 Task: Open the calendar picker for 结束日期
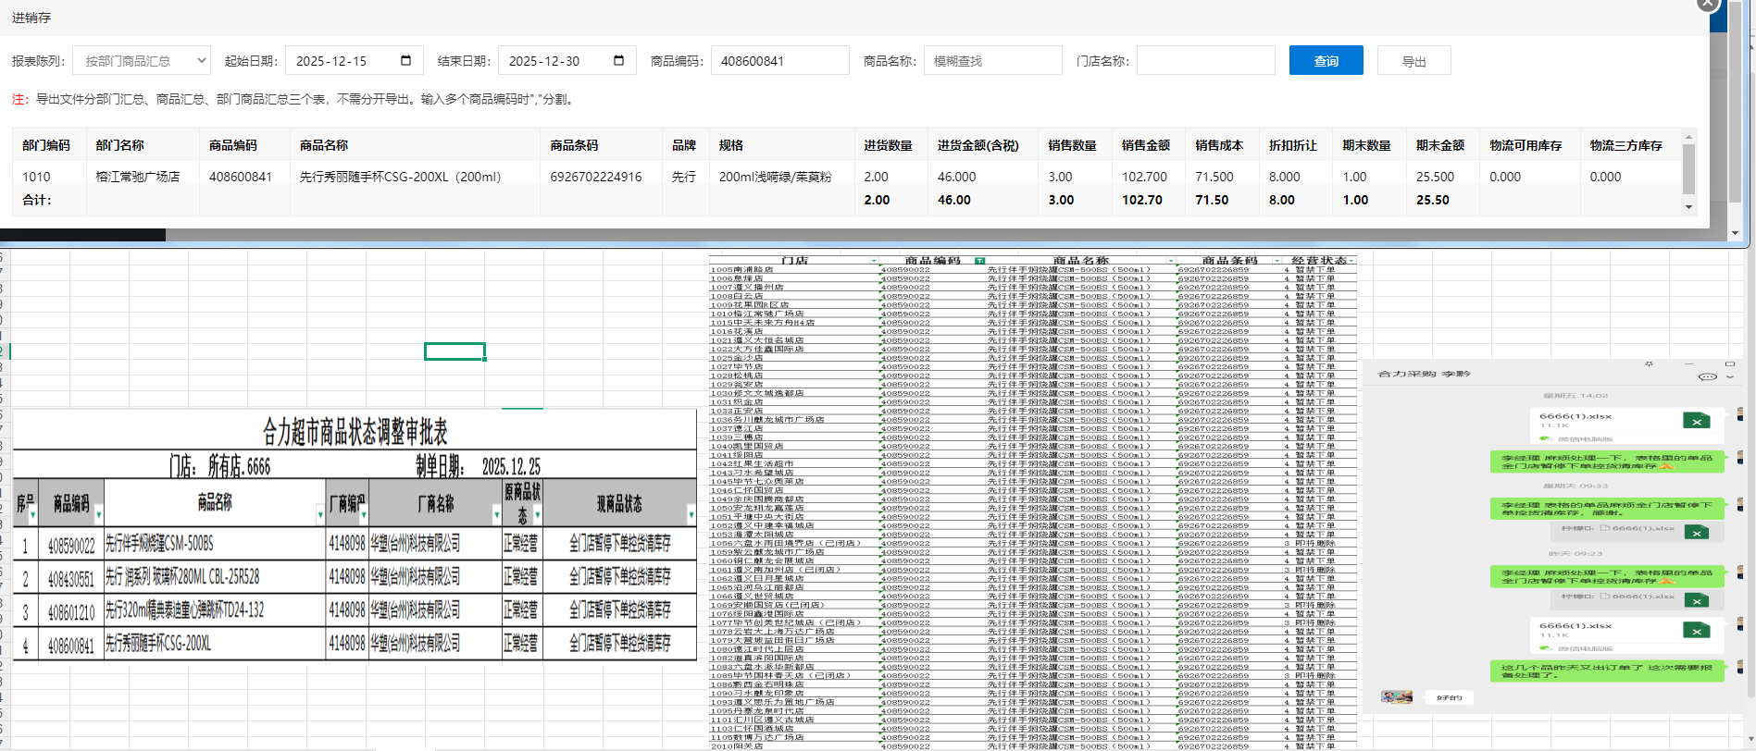point(618,61)
